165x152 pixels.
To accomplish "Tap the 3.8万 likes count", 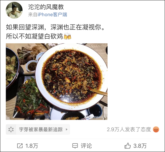I will [x=140, y=146].
